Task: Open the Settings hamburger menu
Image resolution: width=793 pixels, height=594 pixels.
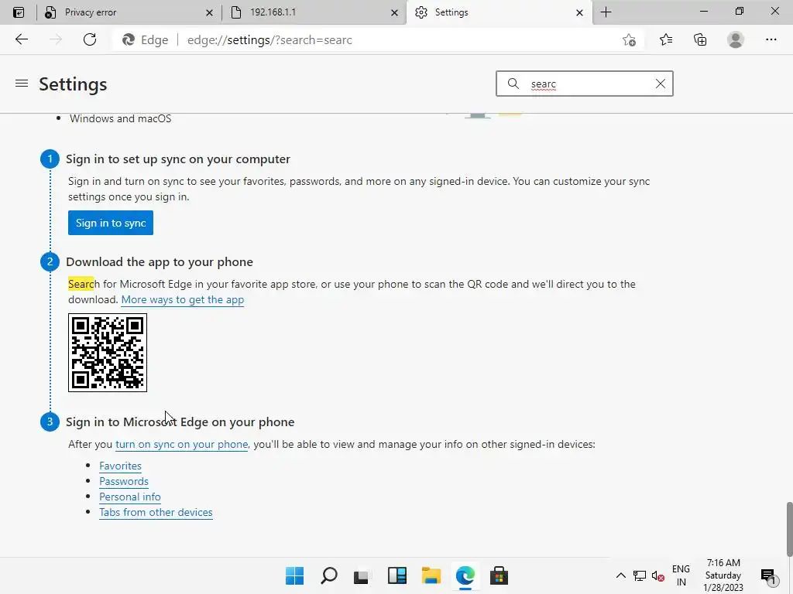Action: tap(21, 84)
